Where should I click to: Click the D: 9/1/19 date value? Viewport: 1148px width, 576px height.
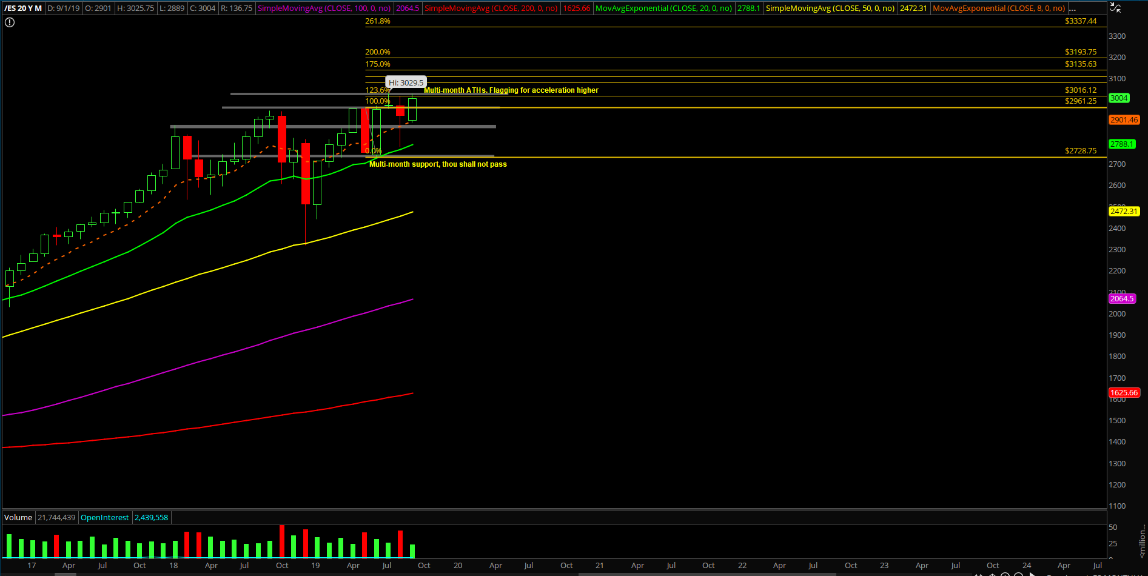(x=64, y=8)
